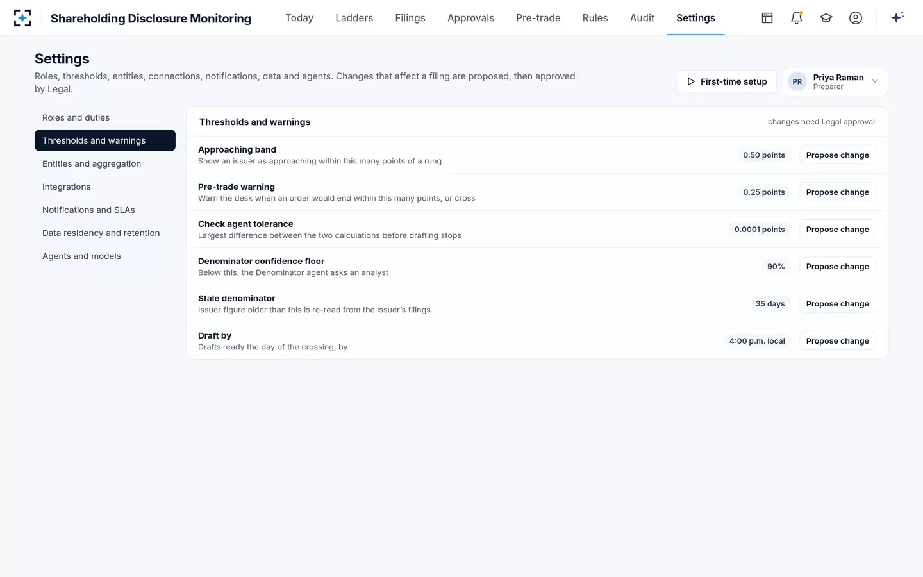Click the PR avatar circle
The height and width of the screenshot is (577, 923).
point(797,82)
